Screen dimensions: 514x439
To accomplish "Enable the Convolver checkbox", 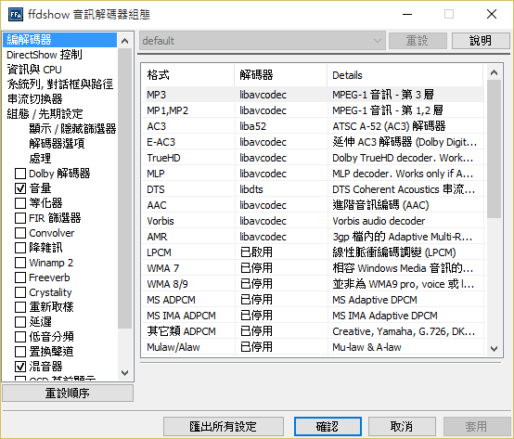I will (x=20, y=233).
